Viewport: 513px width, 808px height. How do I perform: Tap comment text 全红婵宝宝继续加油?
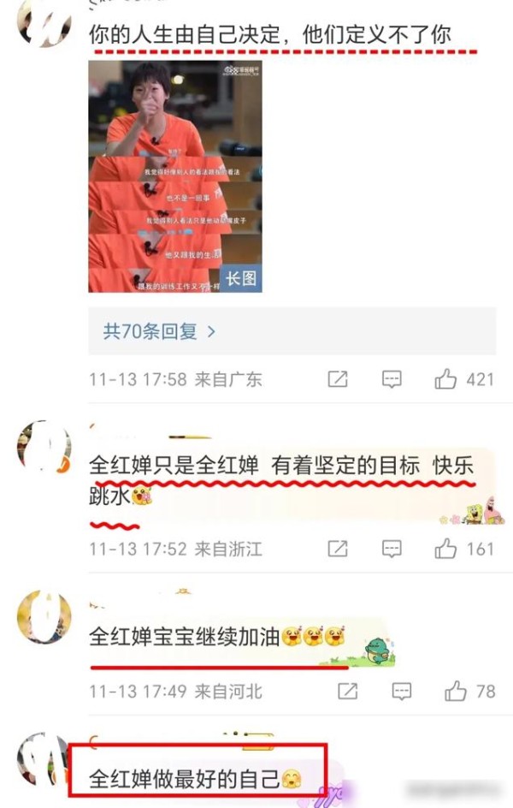click(184, 637)
